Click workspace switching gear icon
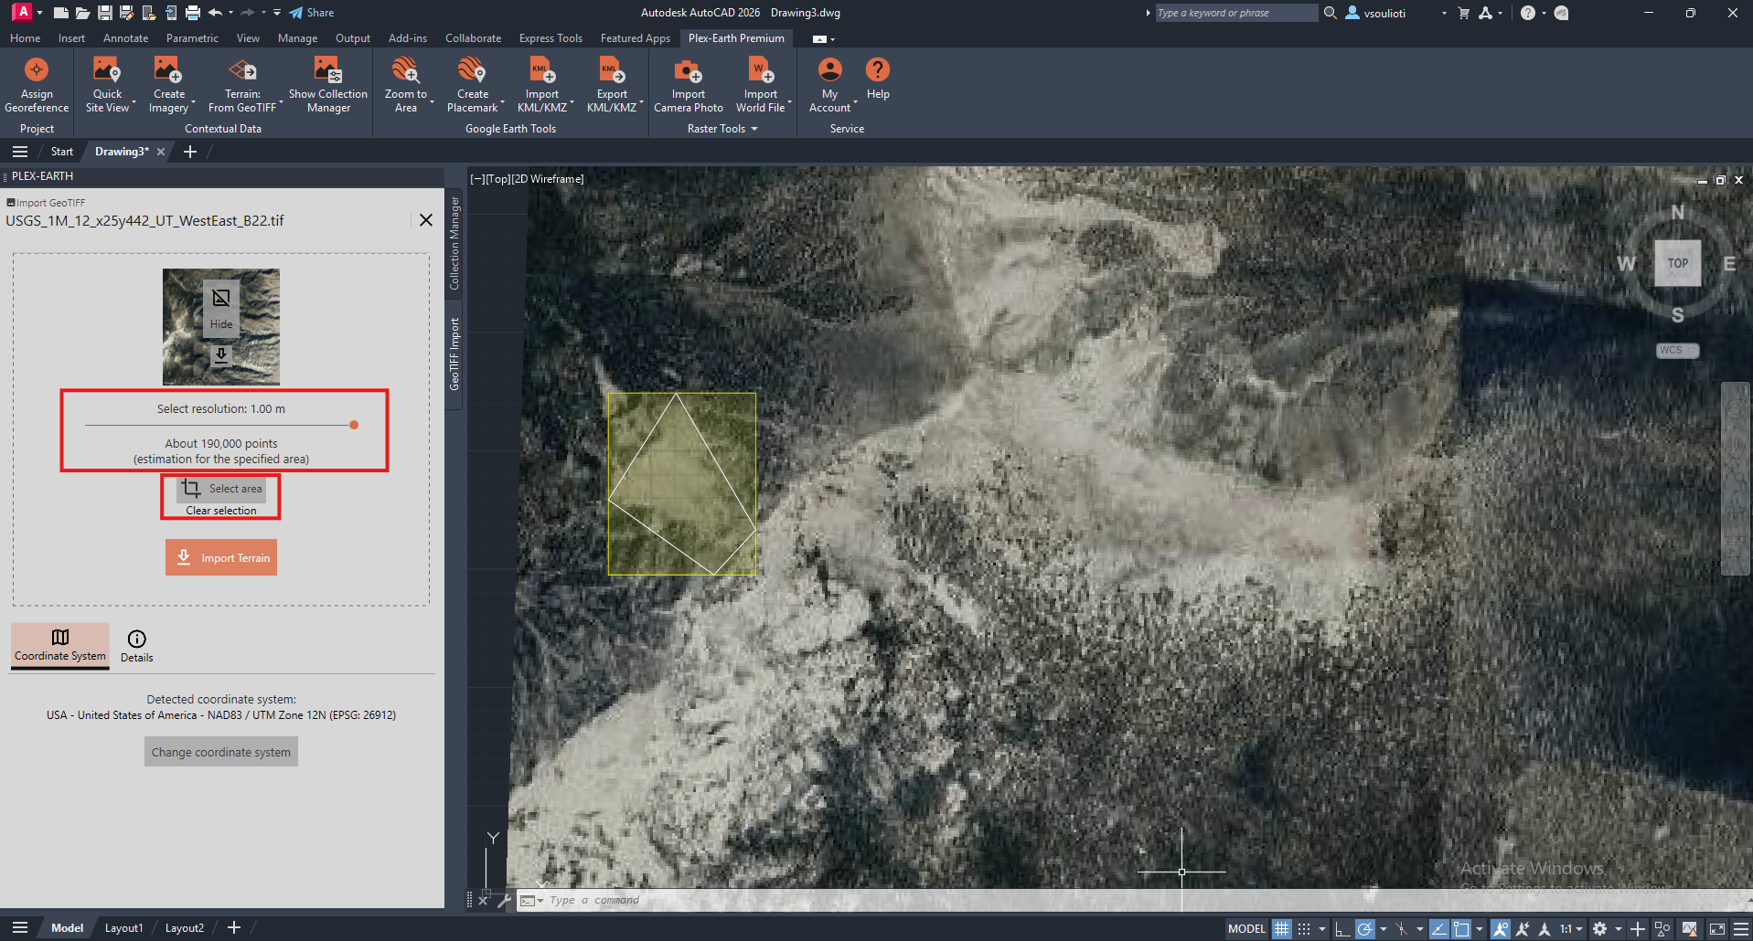This screenshot has height=941, width=1753. [x=1599, y=928]
